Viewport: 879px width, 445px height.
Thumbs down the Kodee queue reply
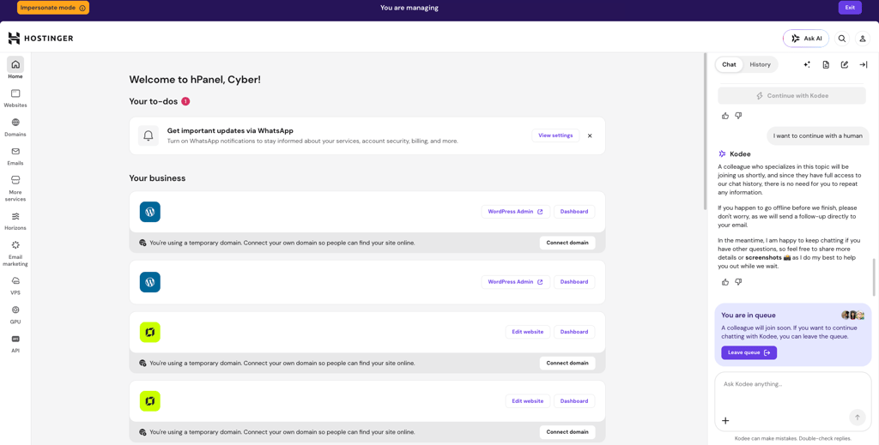[x=738, y=282]
